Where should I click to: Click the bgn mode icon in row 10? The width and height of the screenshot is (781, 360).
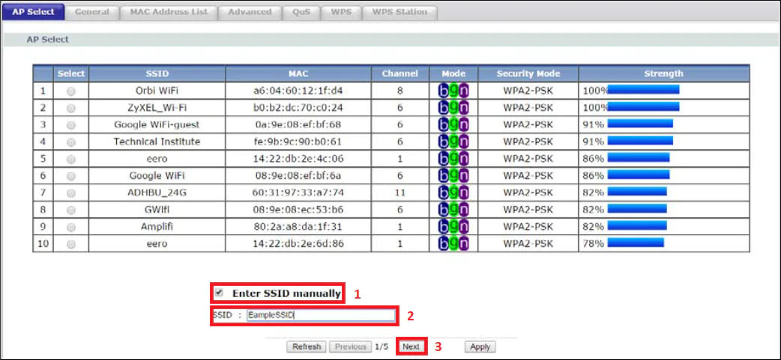[453, 244]
